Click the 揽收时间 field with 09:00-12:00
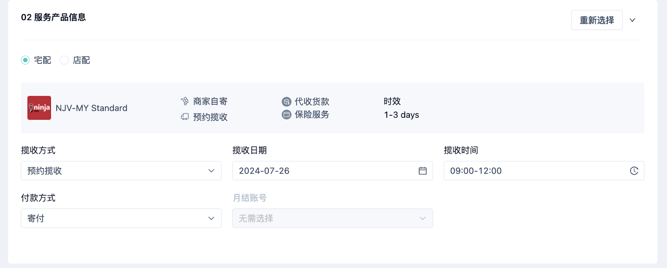Screen dimensions: 667x268 coord(544,171)
